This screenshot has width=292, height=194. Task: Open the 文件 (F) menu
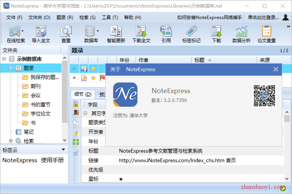(14, 18)
